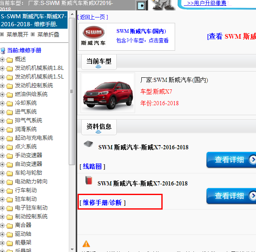Image resolution: width=256 pixels, height=252 pixels.
Task: Click folder icon of 手动变速器
Action: tap(10, 156)
